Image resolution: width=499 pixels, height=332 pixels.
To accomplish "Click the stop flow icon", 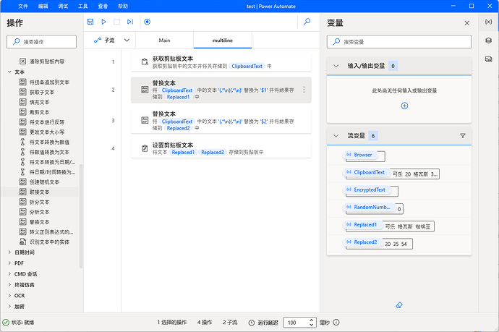I will point(116,22).
